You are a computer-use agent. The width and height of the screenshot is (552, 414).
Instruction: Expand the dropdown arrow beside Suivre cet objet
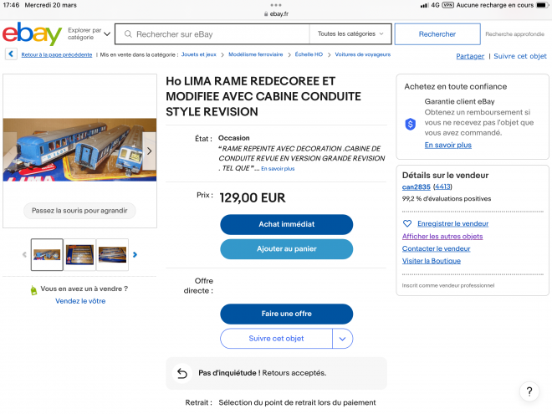pyautogui.click(x=343, y=339)
